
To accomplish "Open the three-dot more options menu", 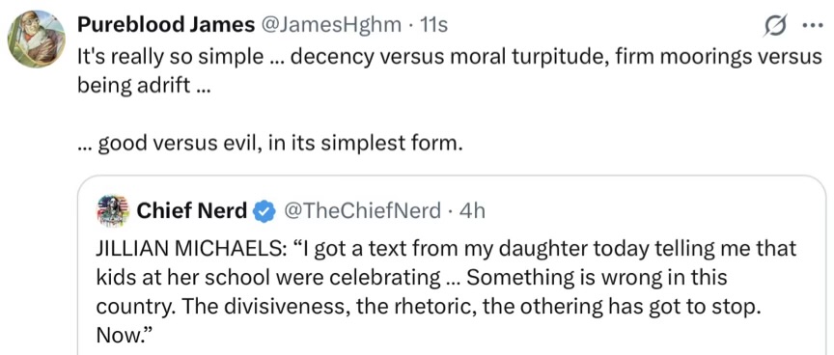I will tap(812, 25).
